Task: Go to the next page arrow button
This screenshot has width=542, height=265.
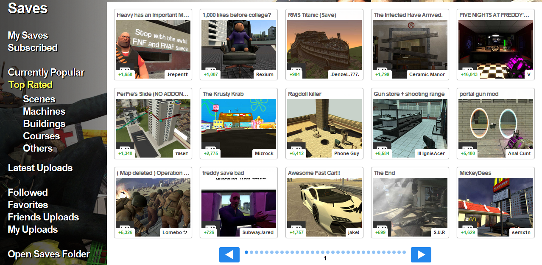Action: [421, 255]
